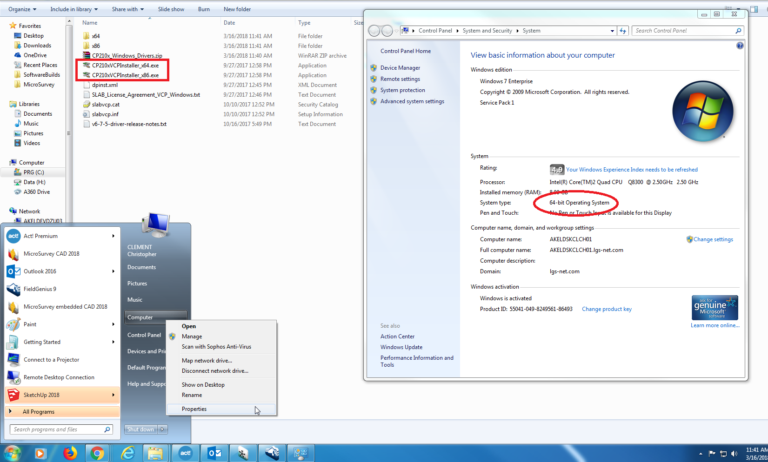Open Google Chrome from the taskbar
Image resolution: width=768 pixels, height=462 pixels.
(x=97, y=453)
